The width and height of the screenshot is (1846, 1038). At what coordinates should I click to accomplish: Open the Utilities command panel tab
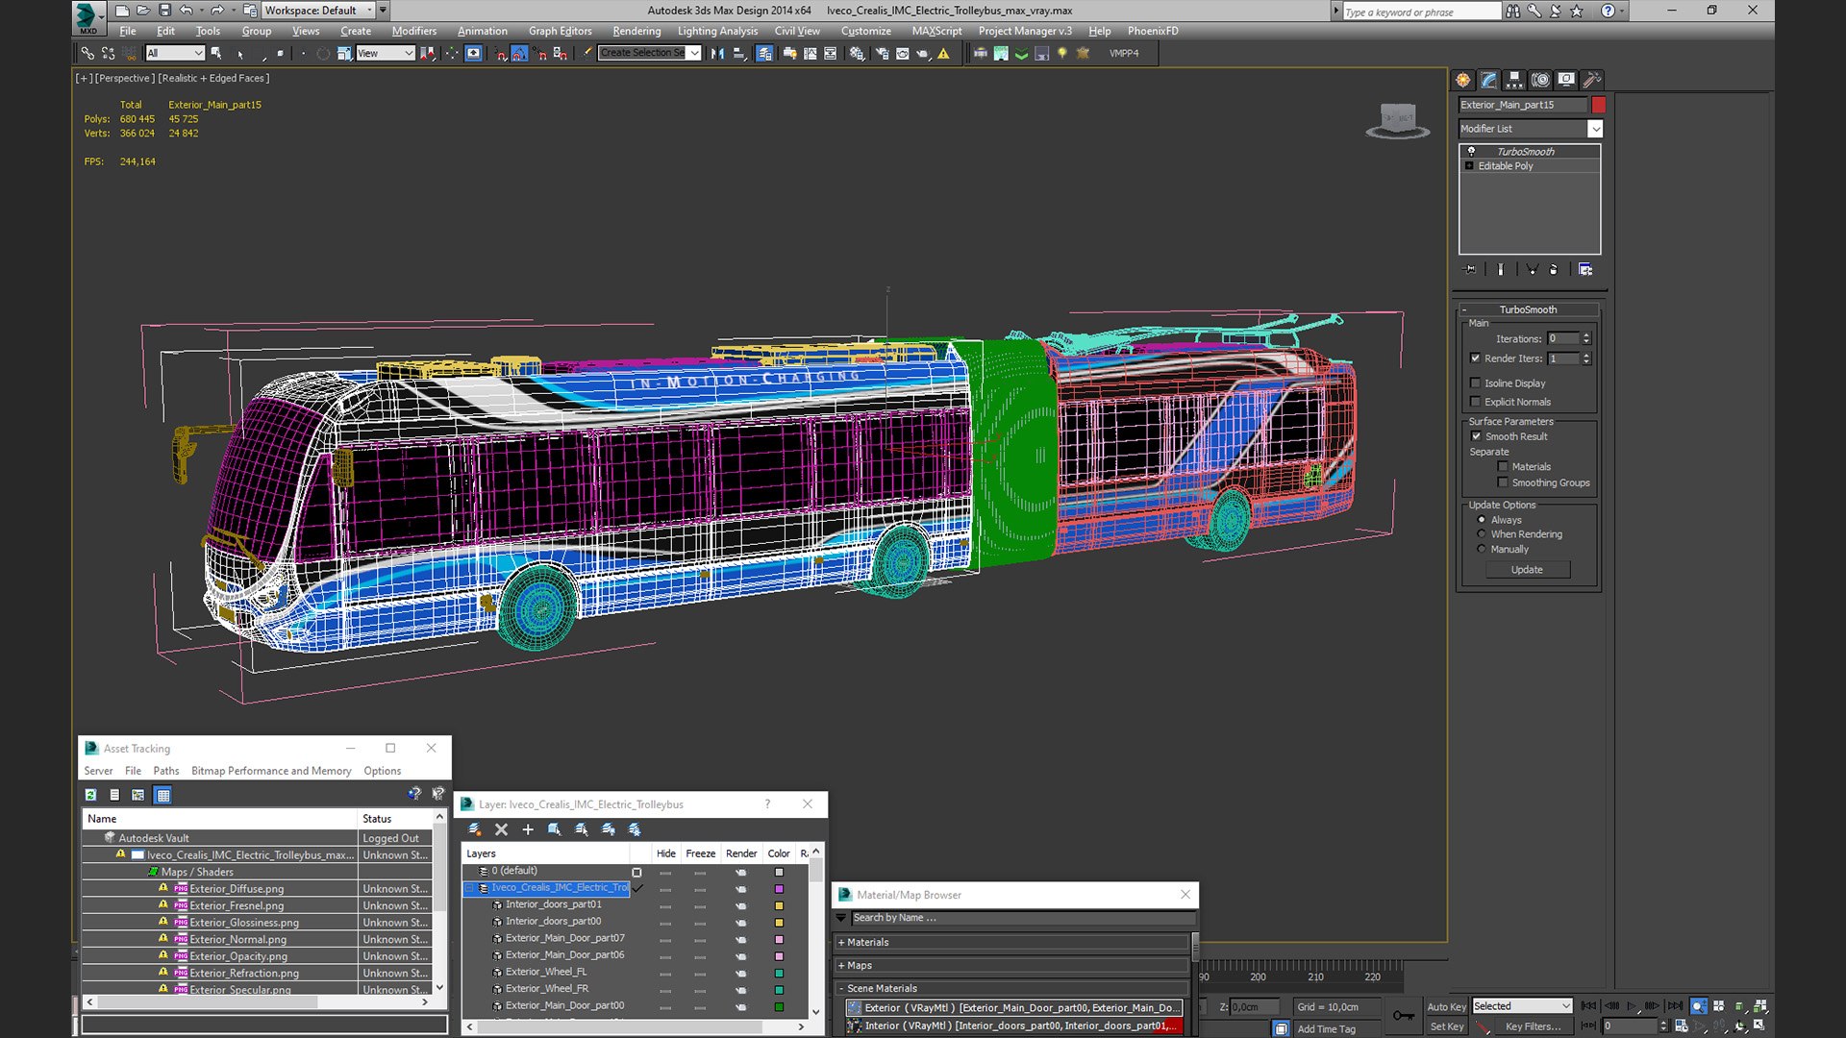(x=1591, y=80)
